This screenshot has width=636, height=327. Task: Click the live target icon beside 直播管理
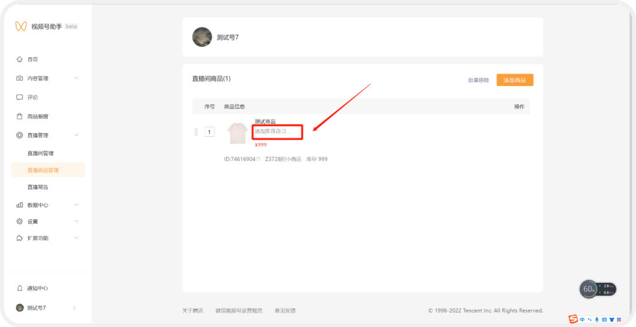click(x=19, y=135)
